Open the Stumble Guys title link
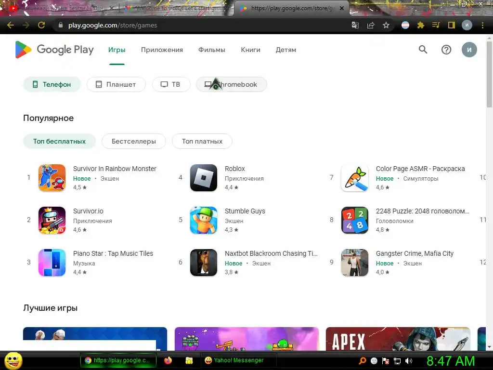 [245, 211]
